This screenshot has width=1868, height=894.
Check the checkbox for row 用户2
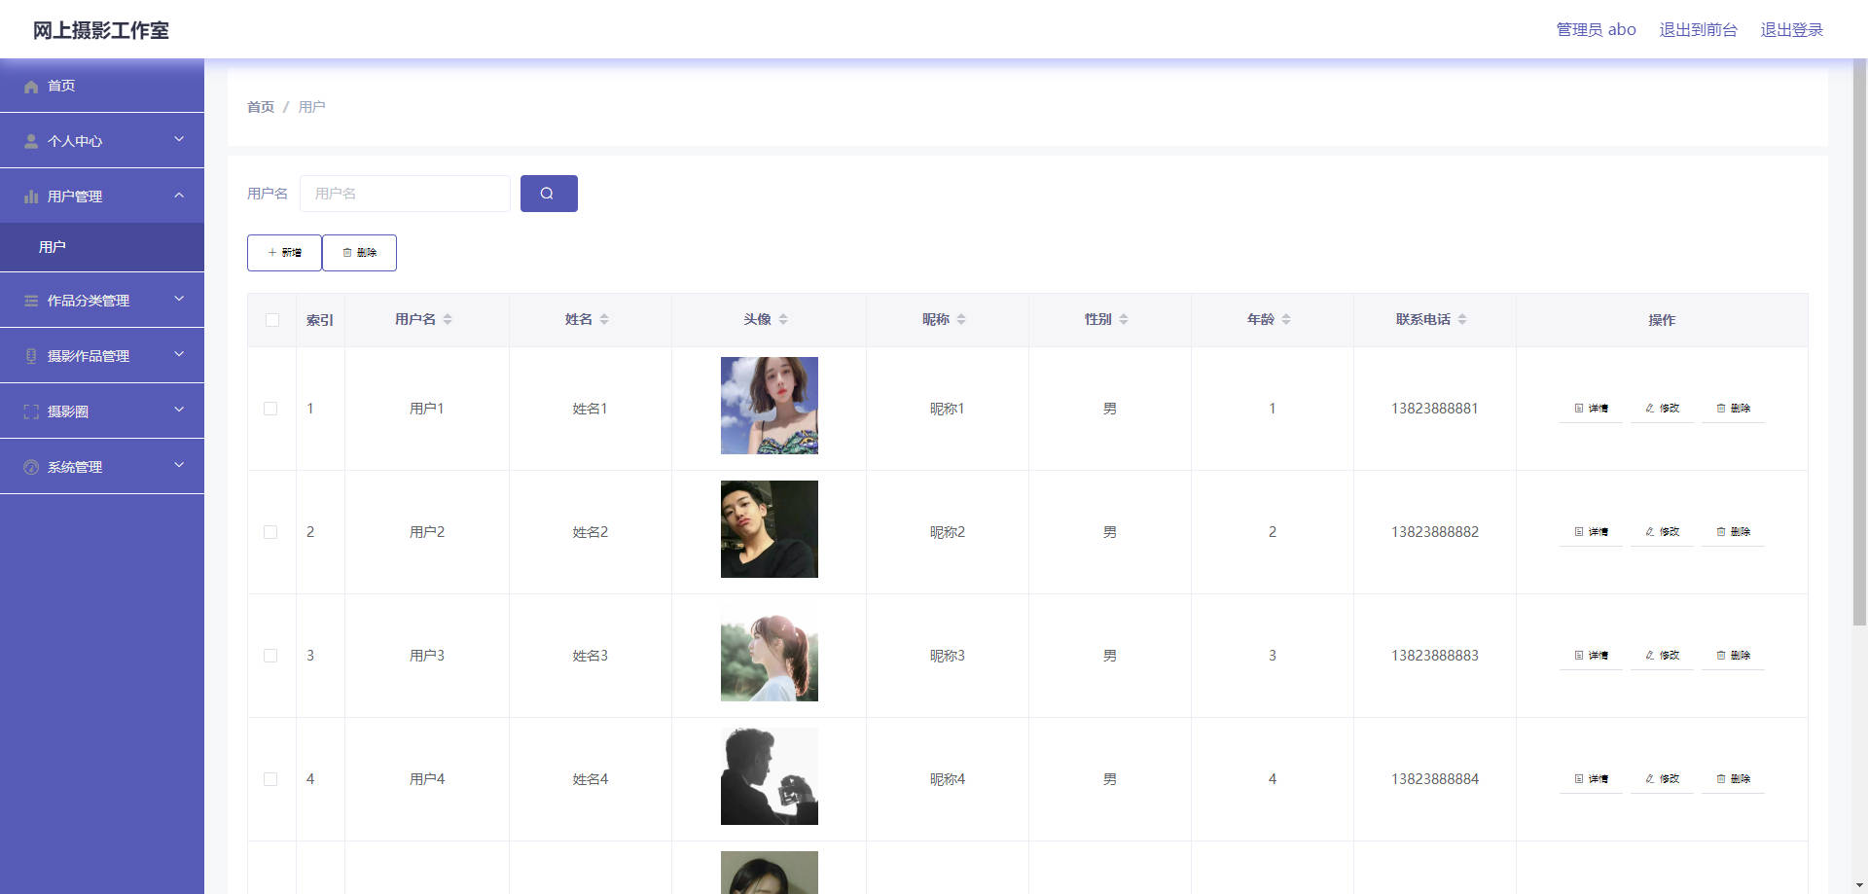click(x=270, y=532)
